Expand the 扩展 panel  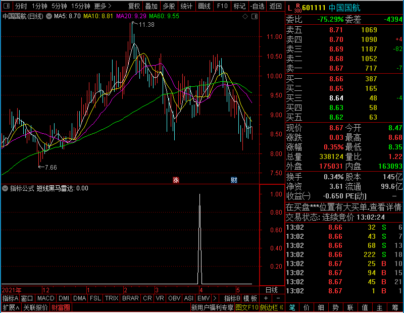(11, 307)
